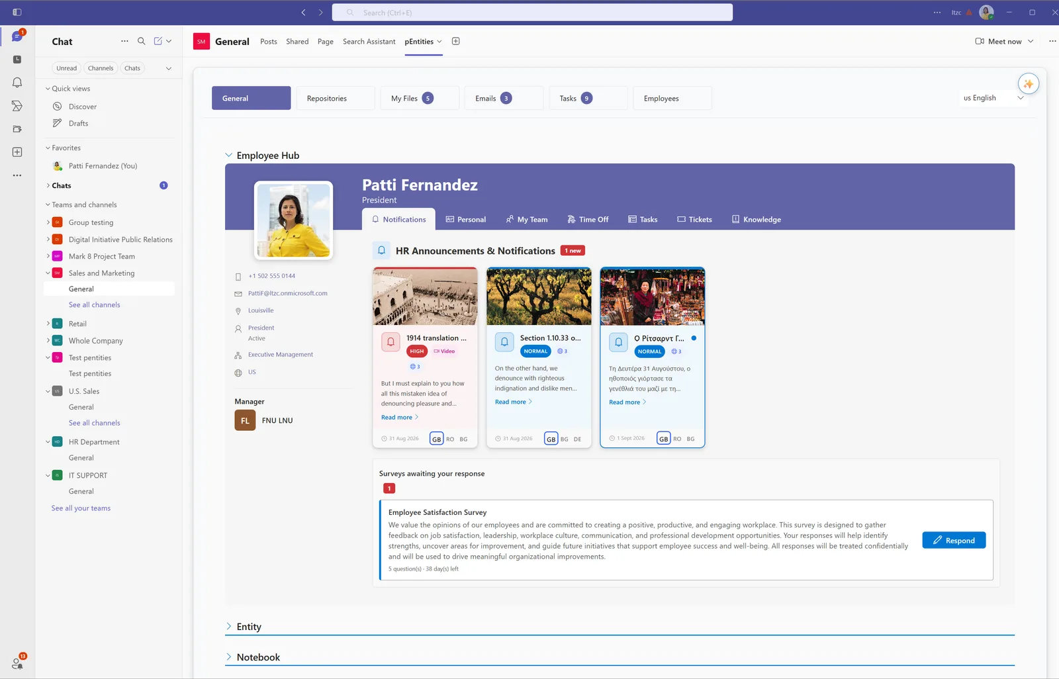The image size is (1059, 679).
Task: Filter chat list by Chats
Action: [132, 68]
